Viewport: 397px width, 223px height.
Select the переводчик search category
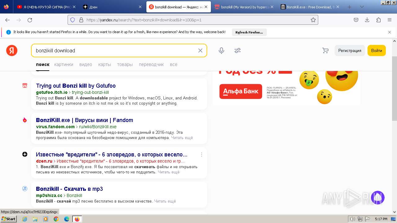pyautogui.click(x=151, y=64)
